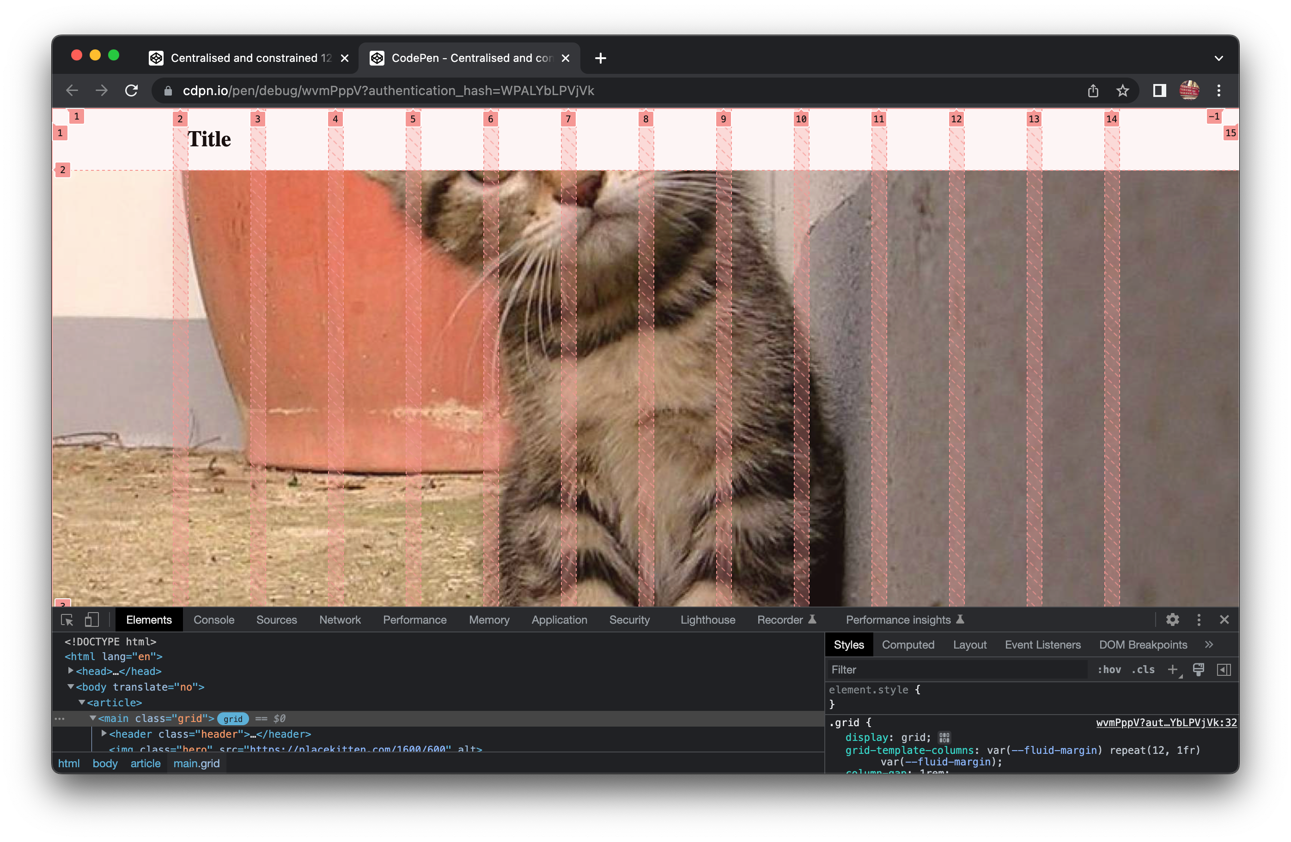
Task: Click the computed styles sidebar icon
Action: click(1224, 670)
